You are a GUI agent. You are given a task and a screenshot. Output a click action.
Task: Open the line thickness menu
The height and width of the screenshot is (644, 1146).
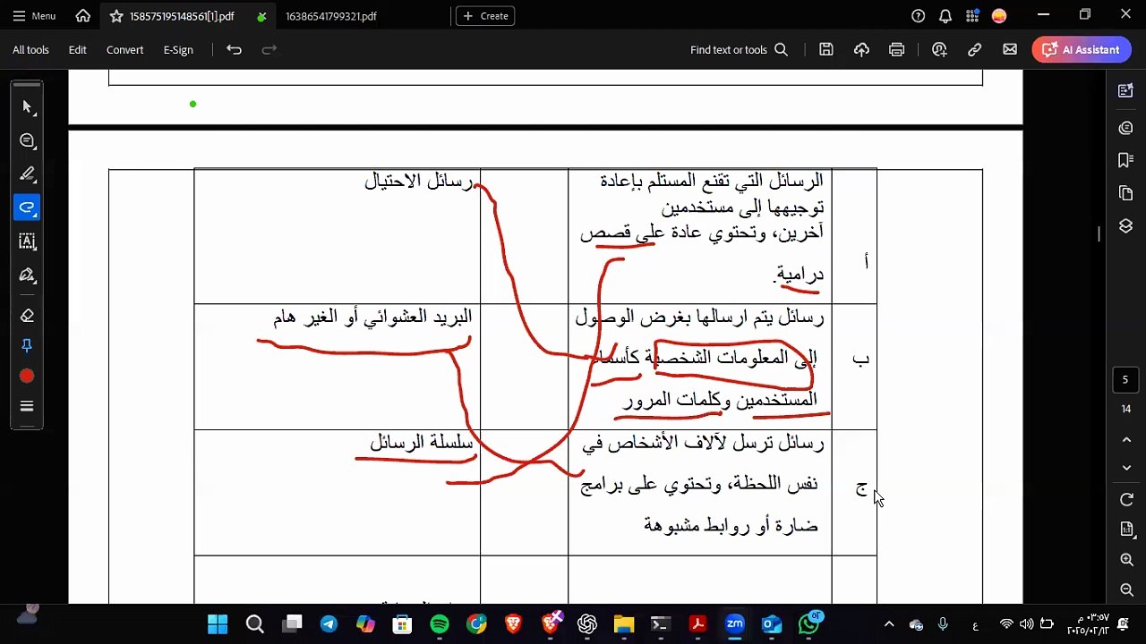27,406
